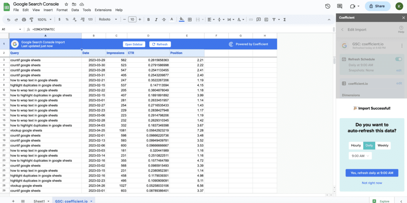
Task: Open the Edit menu
Action: click(x=25, y=10)
